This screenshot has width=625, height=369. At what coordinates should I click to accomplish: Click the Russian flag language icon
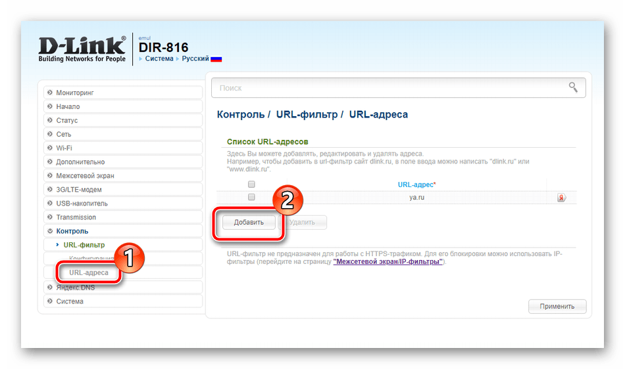click(216, 59)
